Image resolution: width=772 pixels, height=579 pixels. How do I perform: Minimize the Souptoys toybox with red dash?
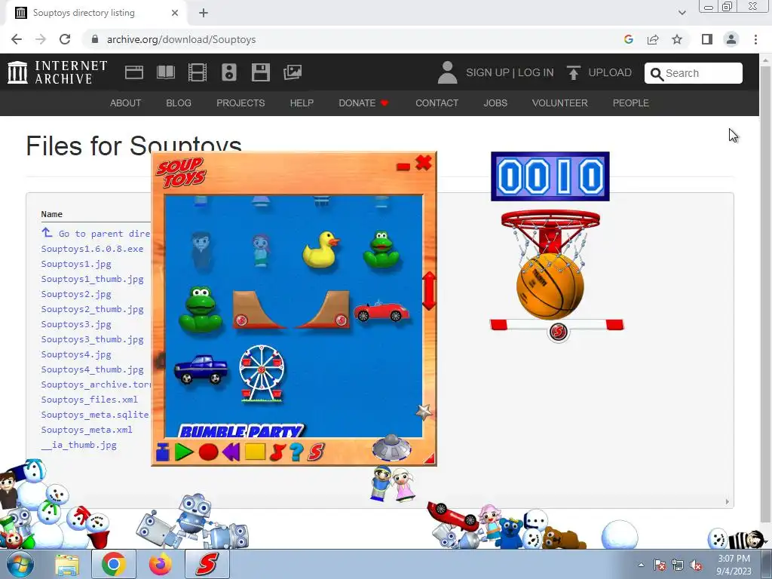403,167
